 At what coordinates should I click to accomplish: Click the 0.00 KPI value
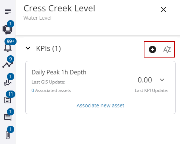[145, 80]
